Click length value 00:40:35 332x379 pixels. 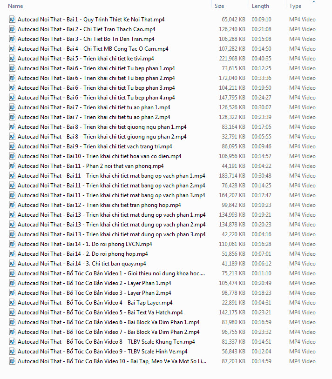(x=261, y=59)
